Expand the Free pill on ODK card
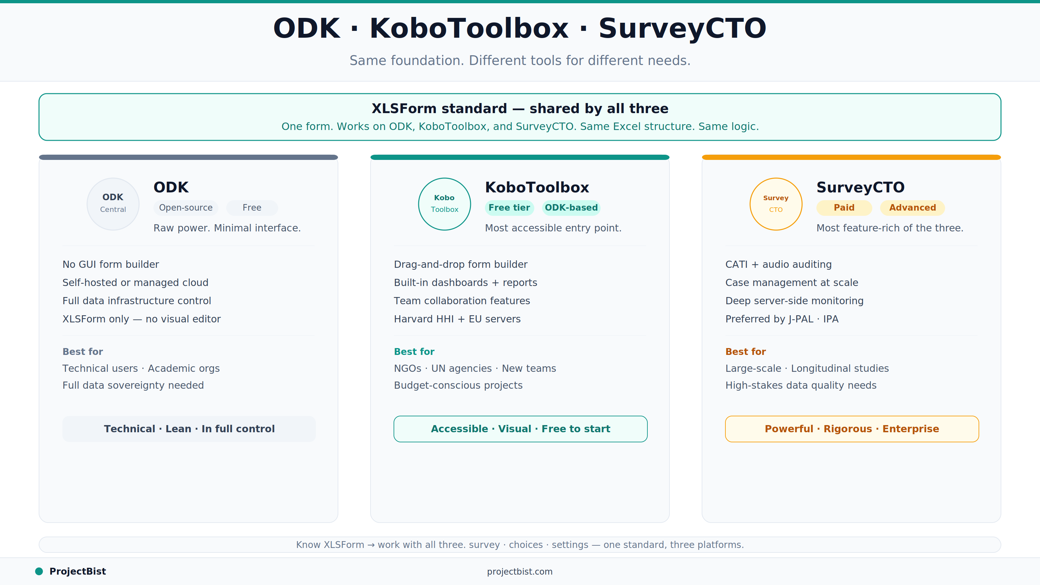 coord(252,208)
